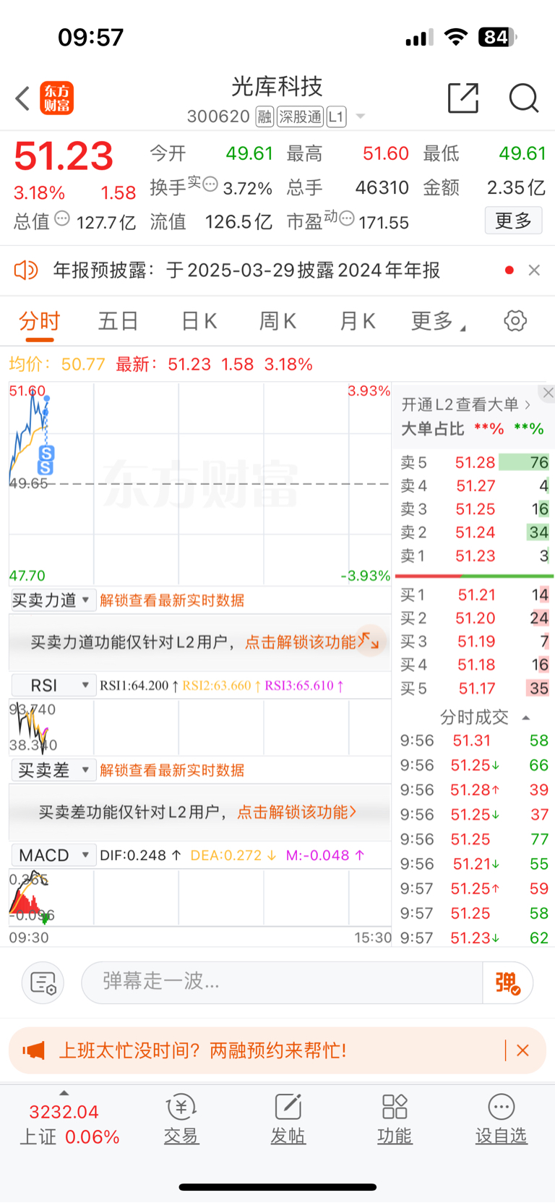Open the search magnifier icon
Image resolution: width=555 pixels, height=1203 pixels.
[x=524, y=98]
